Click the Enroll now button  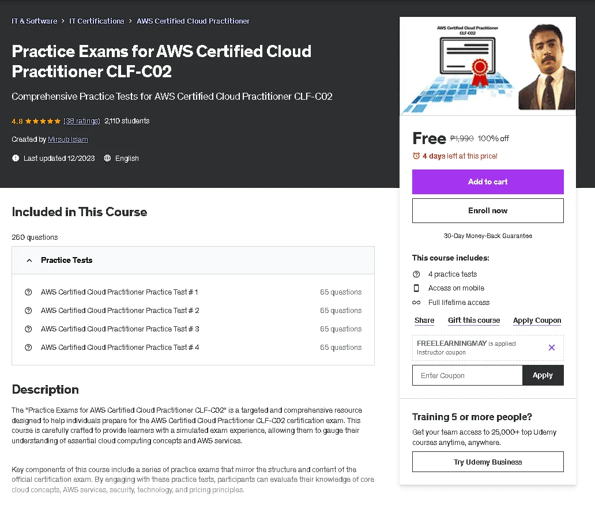click(488, 210)
